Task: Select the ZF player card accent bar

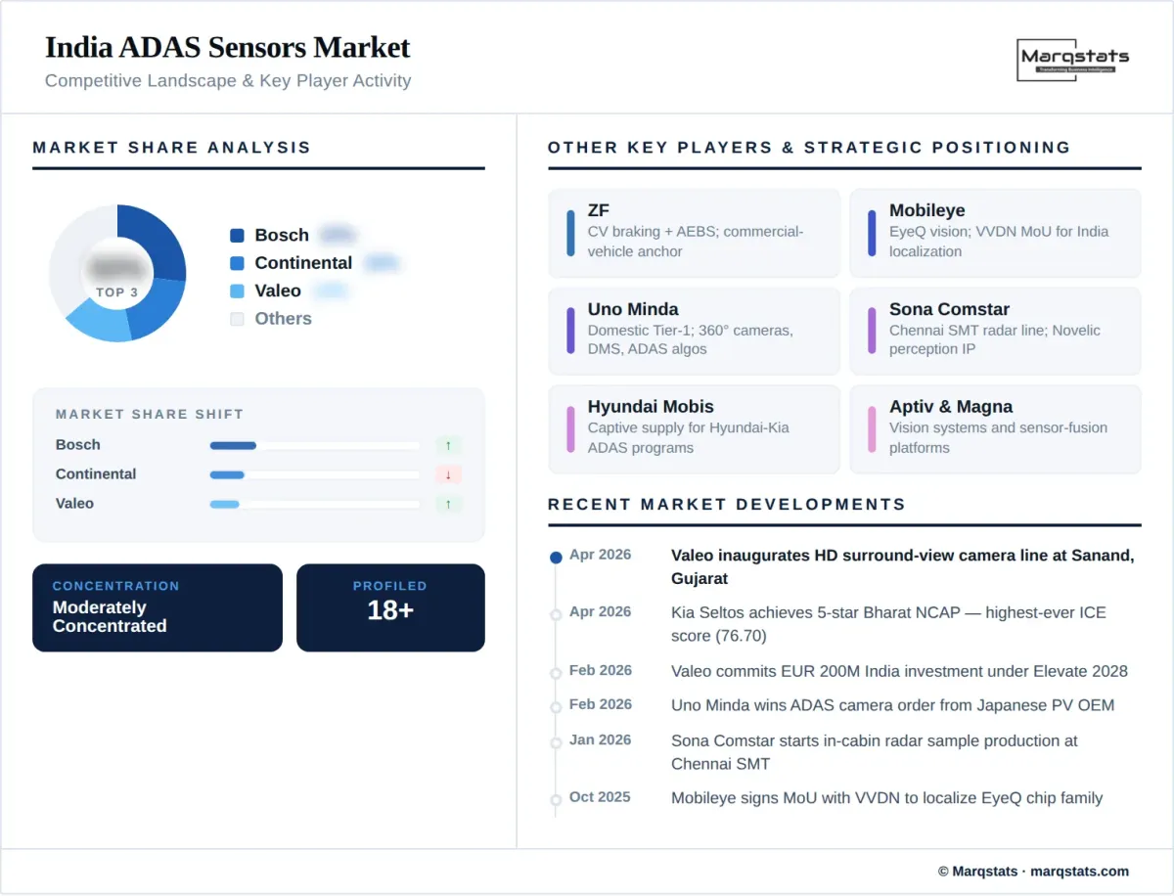Action: pyautogui.click(x=571, y=233)
